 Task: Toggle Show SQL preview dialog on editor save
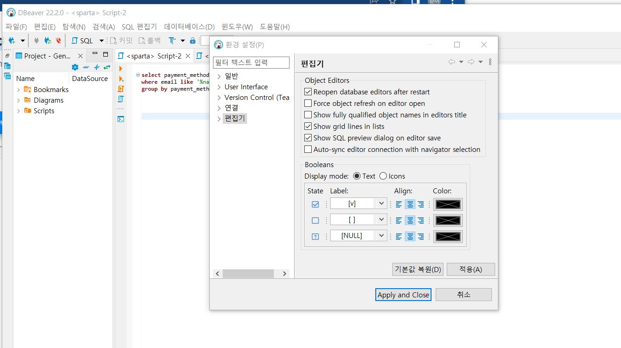308,138
